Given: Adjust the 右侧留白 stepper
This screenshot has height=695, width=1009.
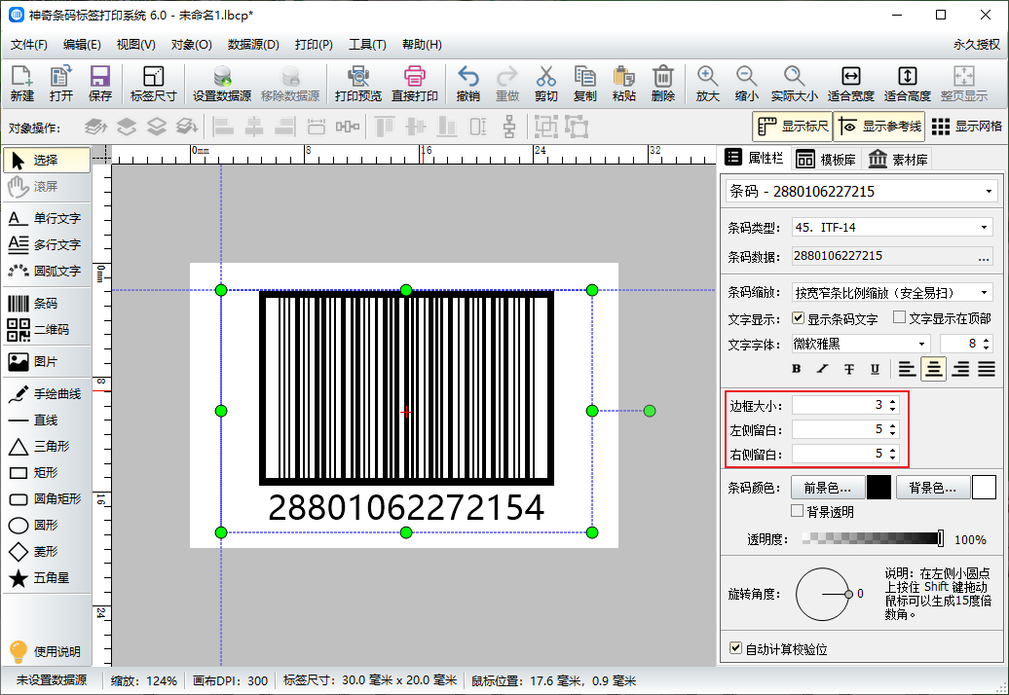Looking at the screenshot, I should pos(892,454).
